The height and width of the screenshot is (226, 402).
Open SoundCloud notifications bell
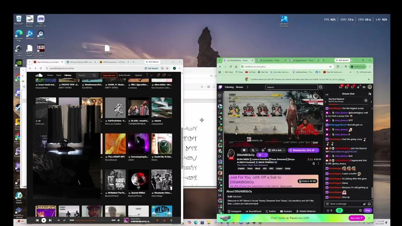pos(158,75)
